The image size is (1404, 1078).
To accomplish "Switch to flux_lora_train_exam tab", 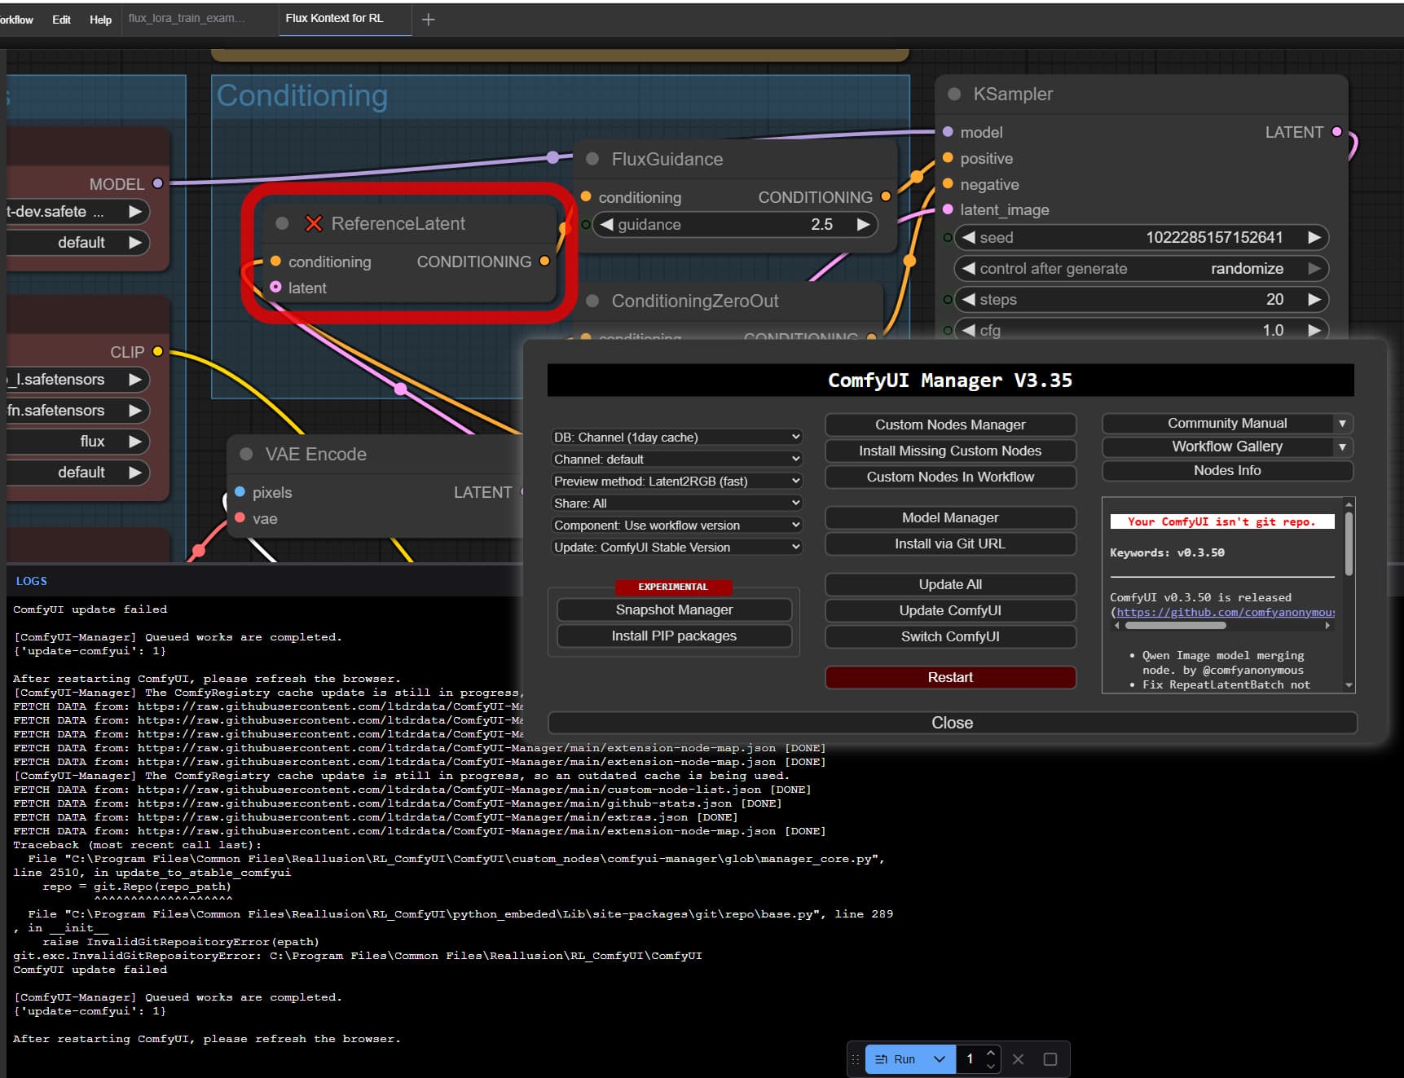I will click(x=187, y=18).
